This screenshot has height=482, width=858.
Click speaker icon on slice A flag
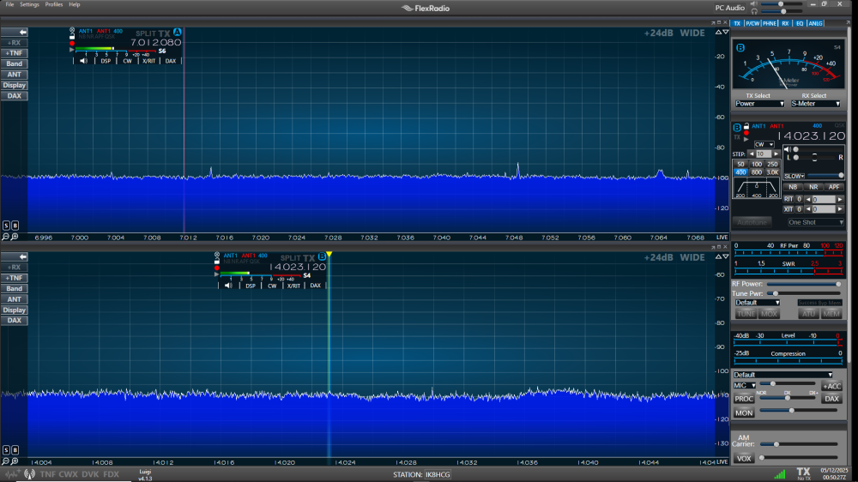83,61
